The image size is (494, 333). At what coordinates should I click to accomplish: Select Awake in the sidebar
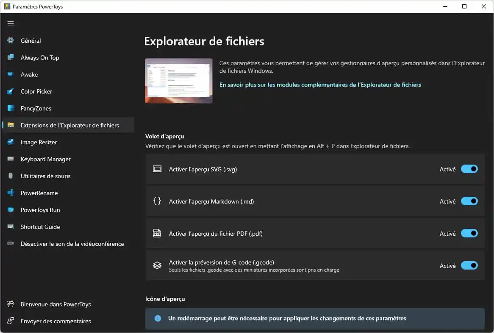(x=68, y=74)
